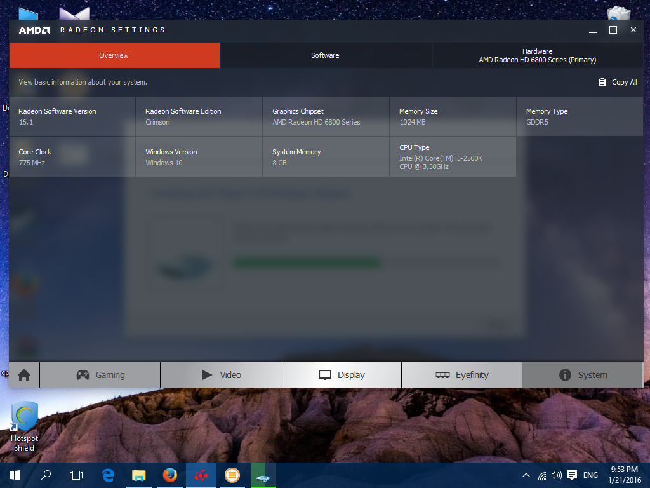The height and width of the screenshot is (488, 650).
Task: Switch to the Software tab
Action: pos(326,55)
